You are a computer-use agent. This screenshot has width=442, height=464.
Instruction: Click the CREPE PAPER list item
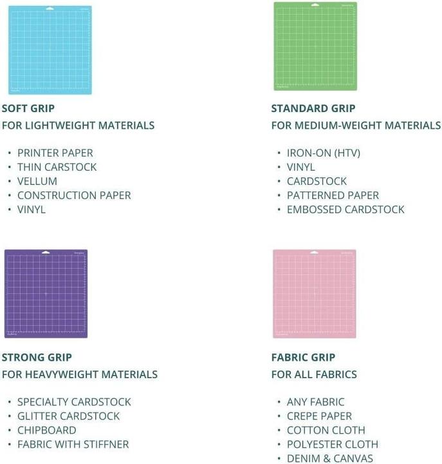319,416
